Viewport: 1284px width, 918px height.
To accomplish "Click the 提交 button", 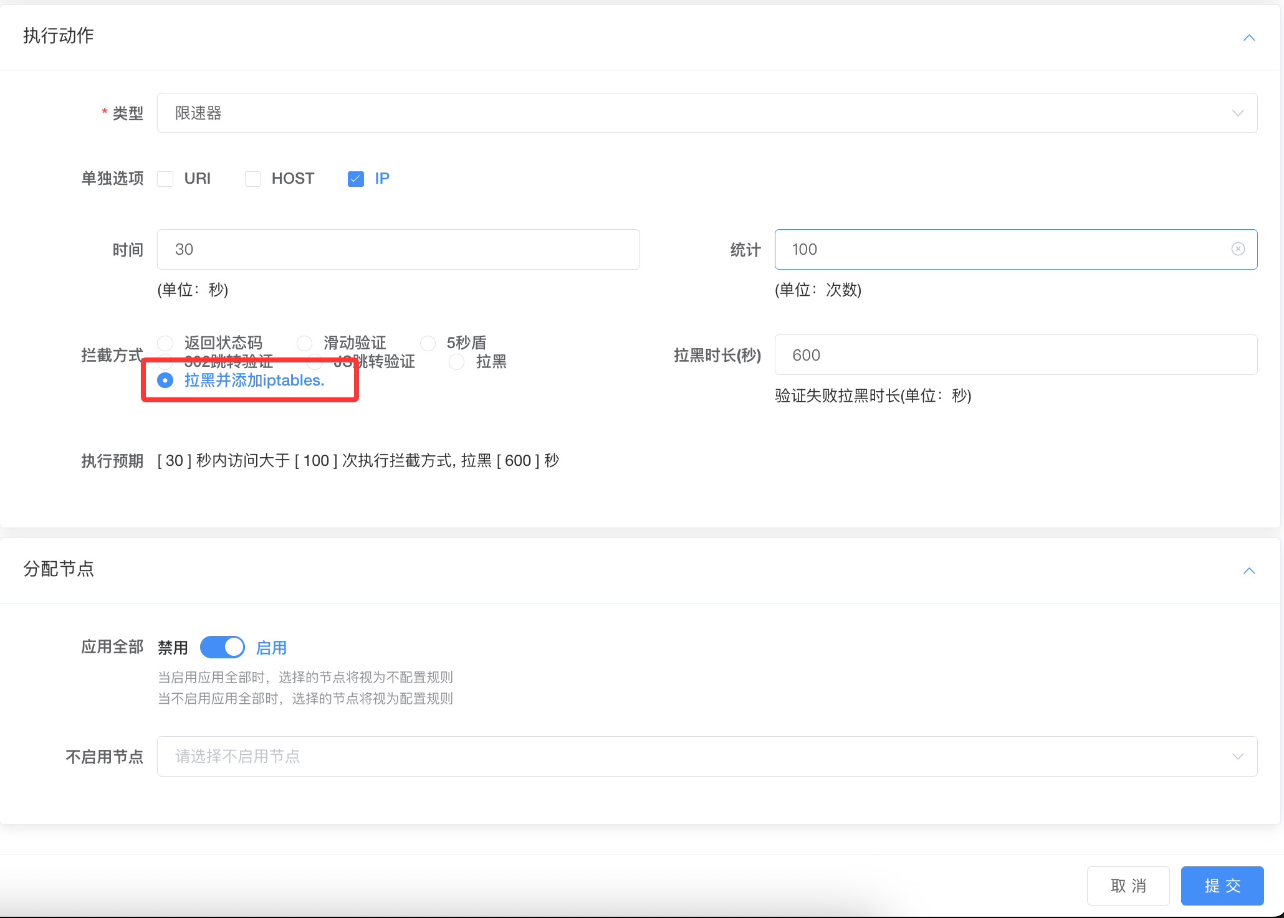I will coord(1222,886).
